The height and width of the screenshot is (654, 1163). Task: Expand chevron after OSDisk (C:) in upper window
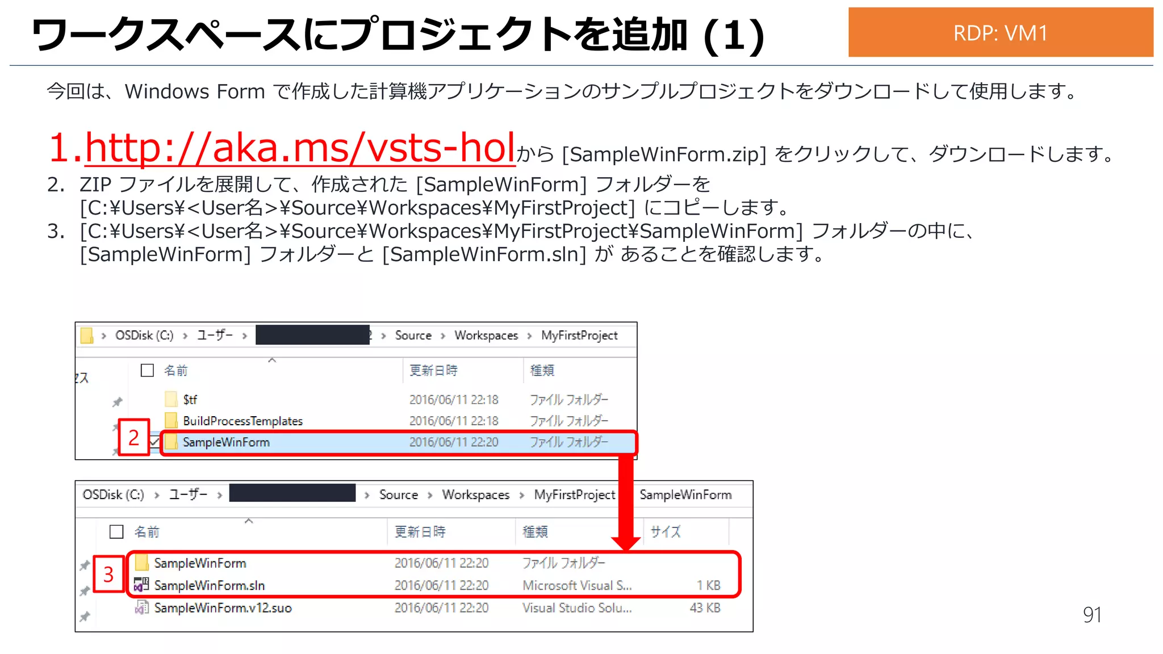(x=185, y=336)
